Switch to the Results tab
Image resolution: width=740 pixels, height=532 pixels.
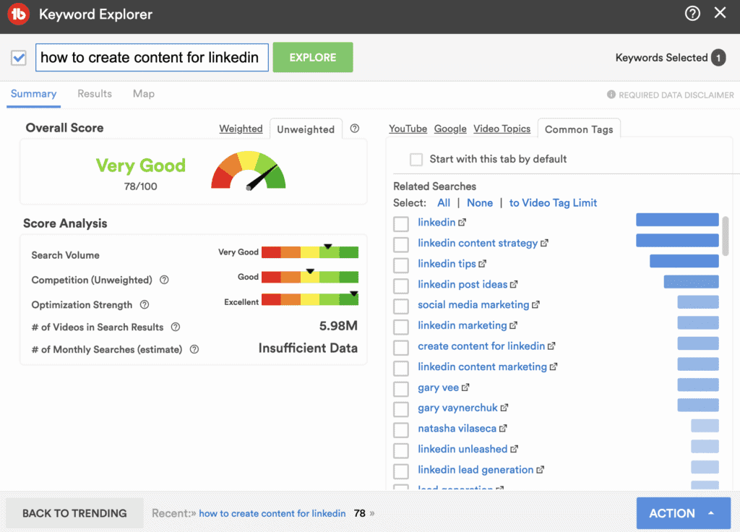(95, 94)
